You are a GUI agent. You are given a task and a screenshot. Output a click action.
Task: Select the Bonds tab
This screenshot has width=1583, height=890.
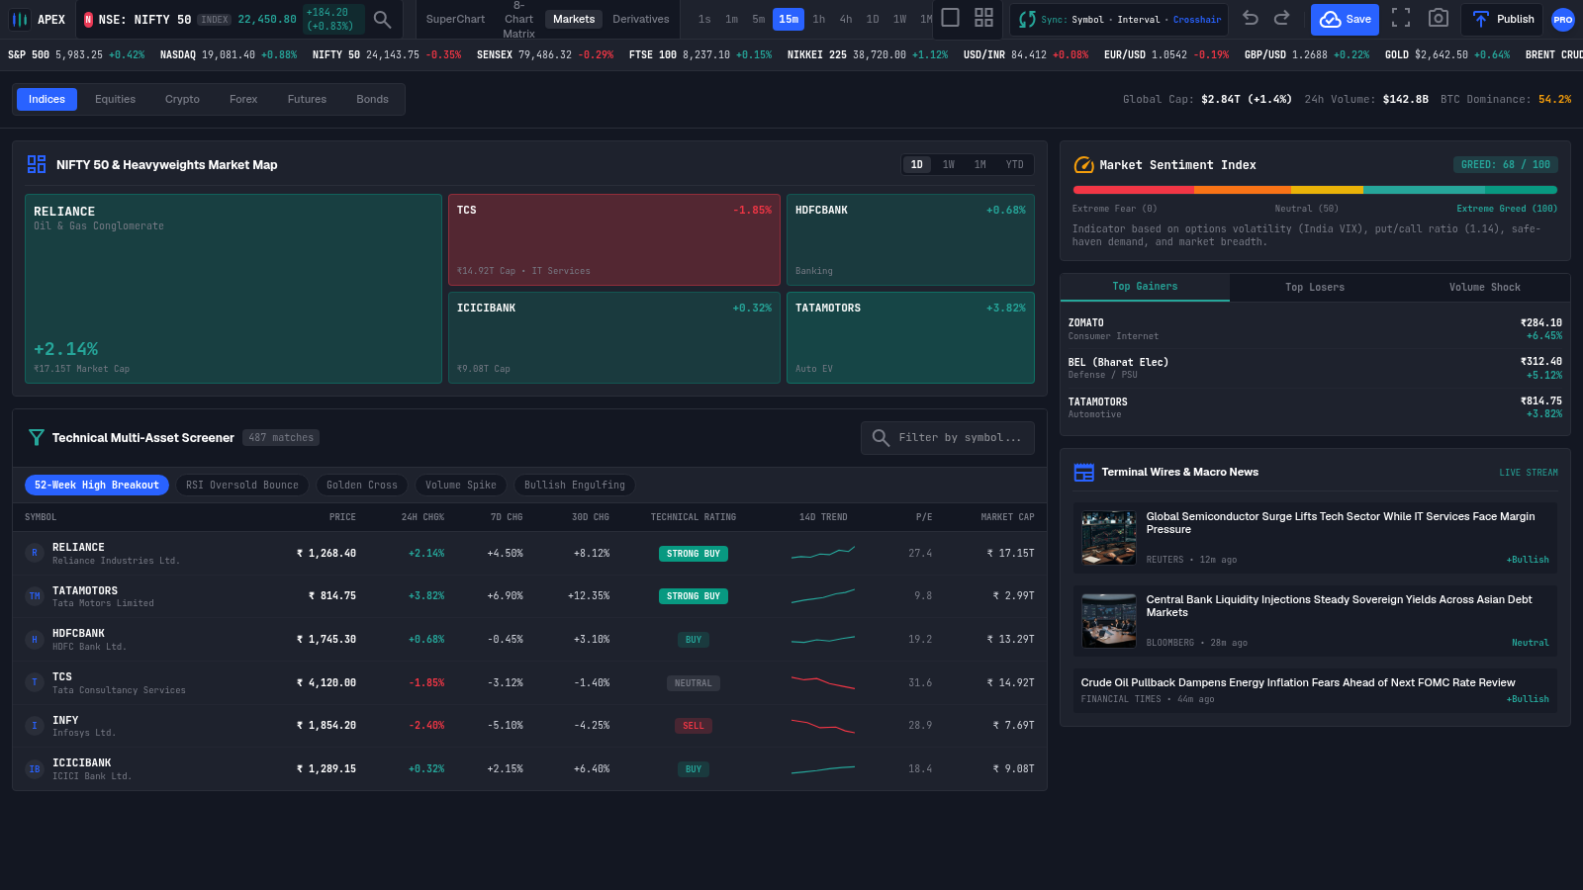[x=372, y=99]
